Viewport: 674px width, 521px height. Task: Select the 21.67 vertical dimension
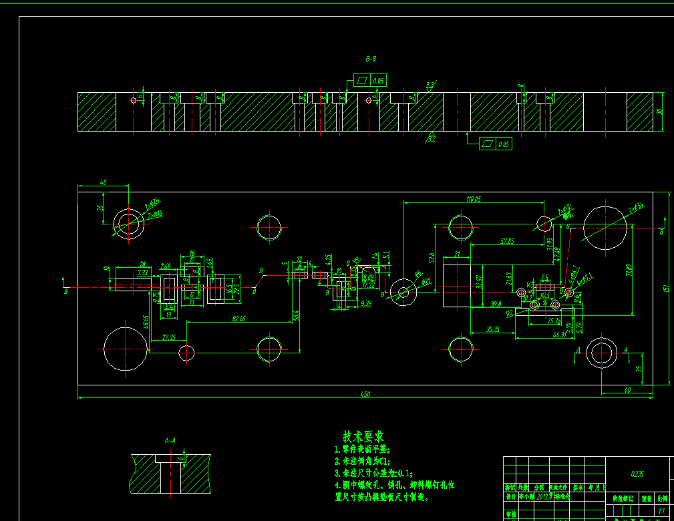509,278
